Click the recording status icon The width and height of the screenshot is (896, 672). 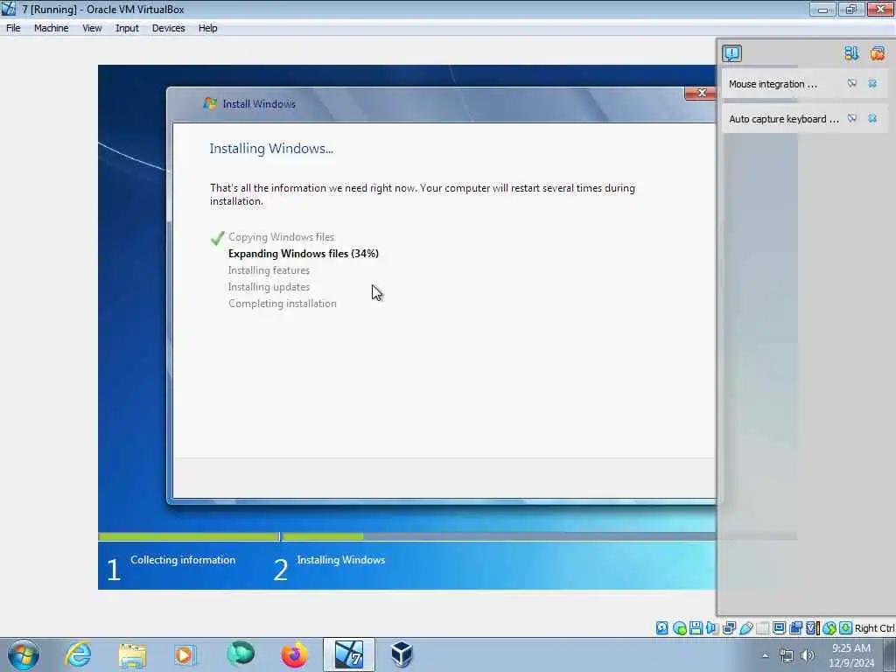click(x=795, y=628)
